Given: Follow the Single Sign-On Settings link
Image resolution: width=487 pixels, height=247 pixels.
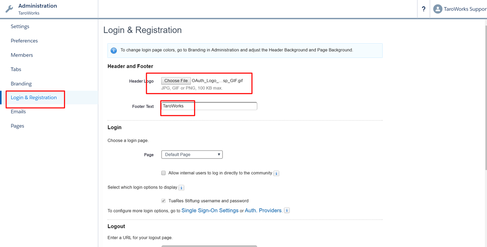Looking at the screenshot, I should coord(210,210).
